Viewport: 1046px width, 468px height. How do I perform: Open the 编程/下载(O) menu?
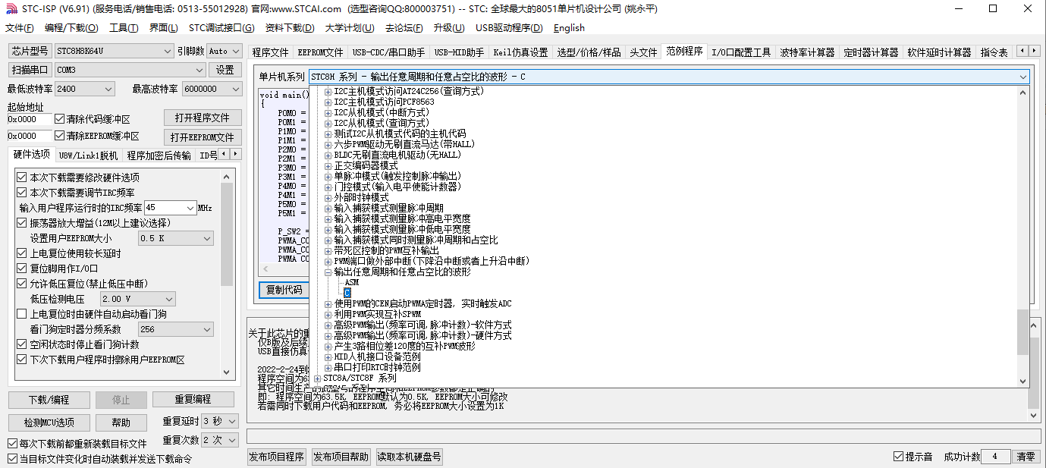tap(71, 28)
